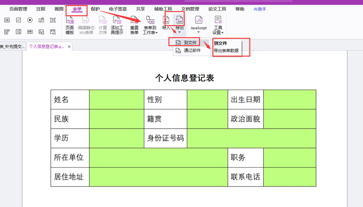The height and width of the screenshot is (207, 363).
Task: Choose 到文件 in the export menu
Action: point(190,43)
